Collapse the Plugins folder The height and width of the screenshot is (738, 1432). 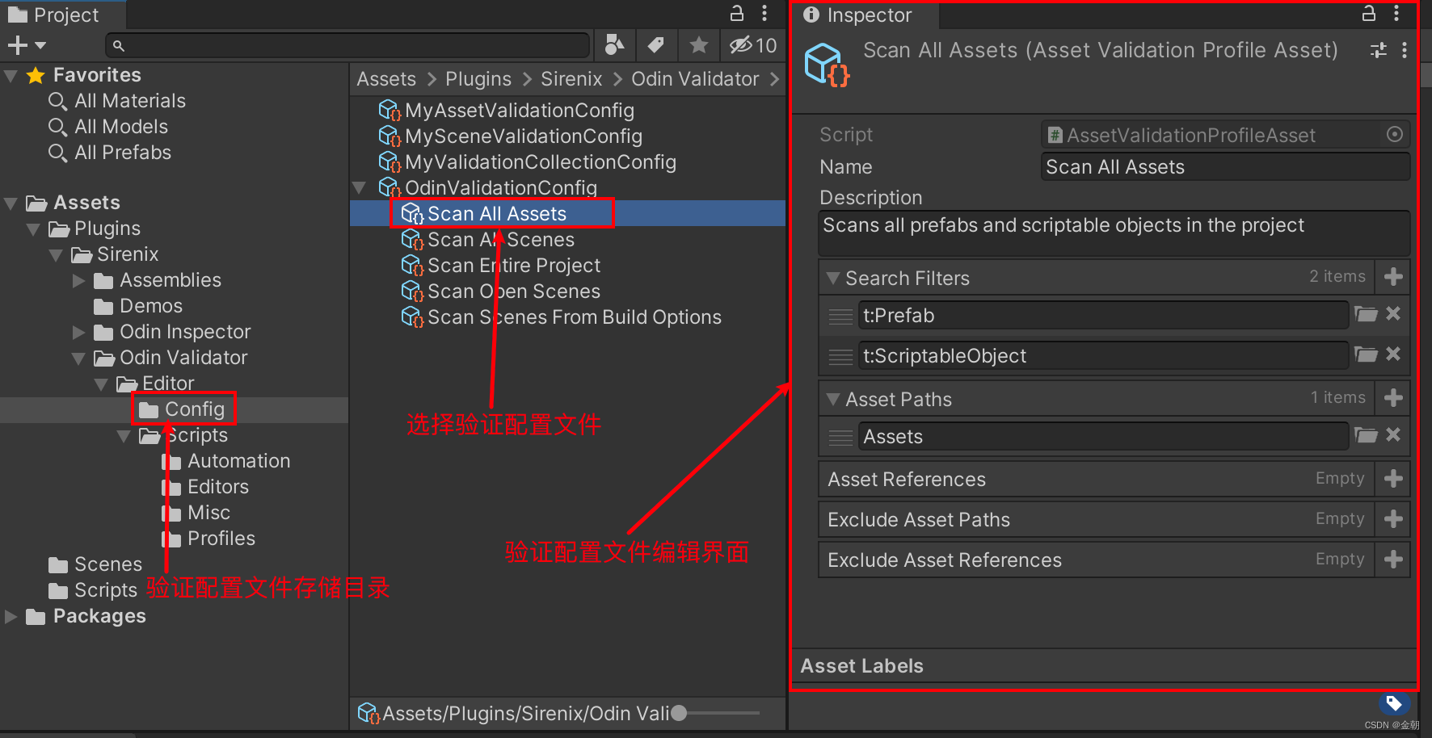[33, 229]
